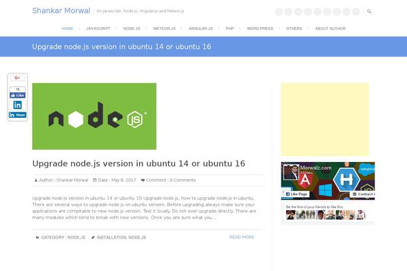Click the blue banner post heading
The image size is (407, 271).
(x=121, y=47)
